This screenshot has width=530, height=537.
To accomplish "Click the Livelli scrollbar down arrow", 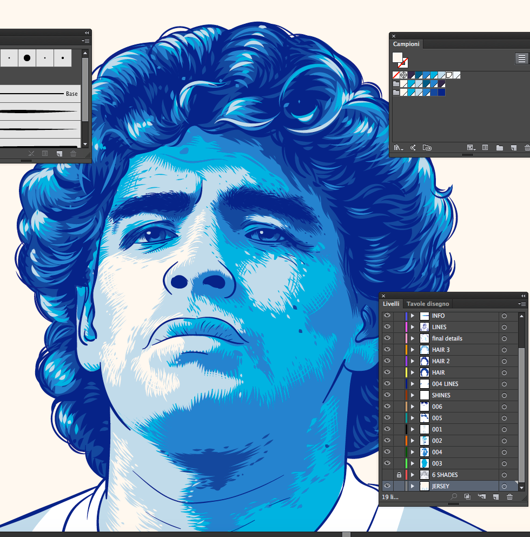I will click(x=521, y=488).
